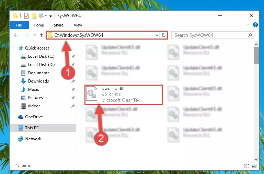264x174 pixels.
Task: Click the pin icon beside Music
Action: pos(73,89)
